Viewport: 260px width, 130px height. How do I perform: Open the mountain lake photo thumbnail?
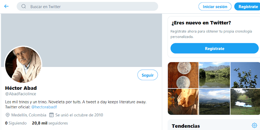tap(214, 75)
